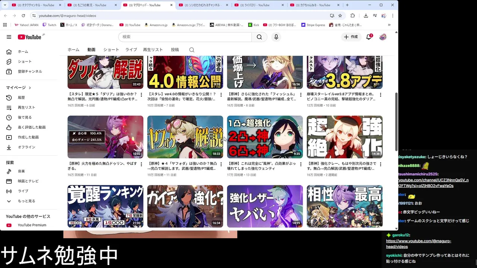Switch to the もこうの実況 browser tab

coord(92,5)
